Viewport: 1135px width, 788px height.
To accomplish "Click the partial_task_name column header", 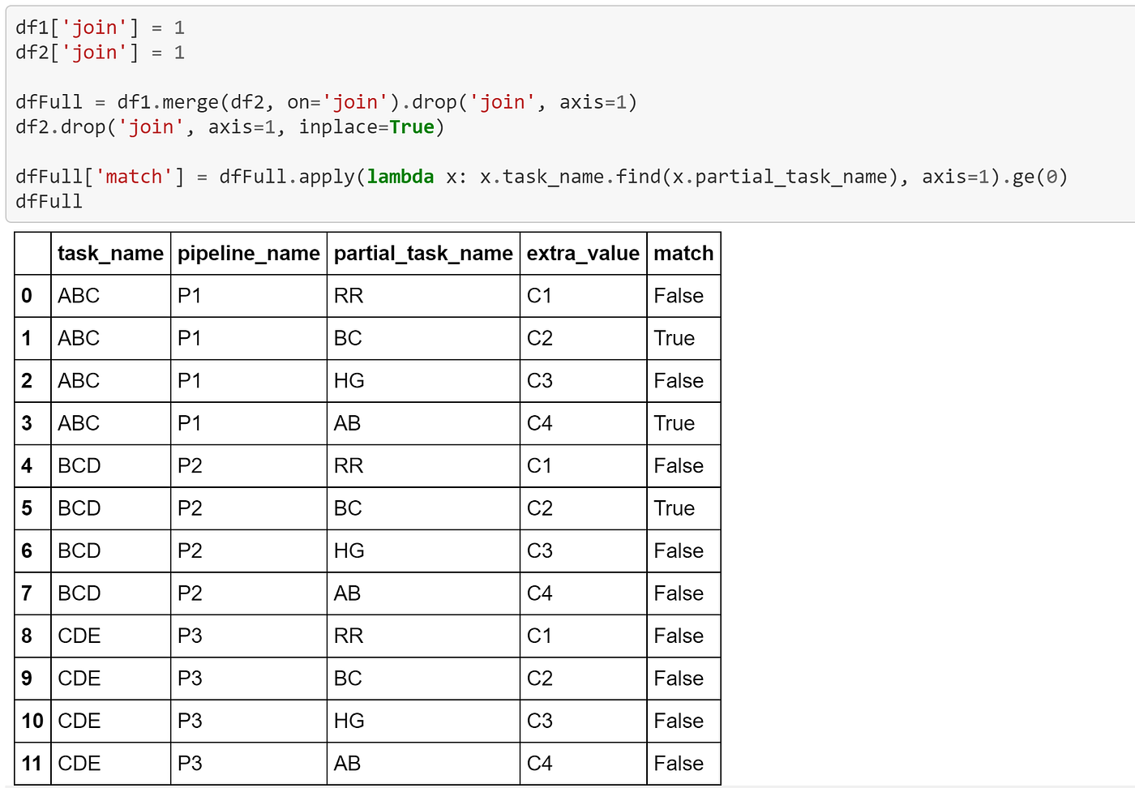I will 422,253.
